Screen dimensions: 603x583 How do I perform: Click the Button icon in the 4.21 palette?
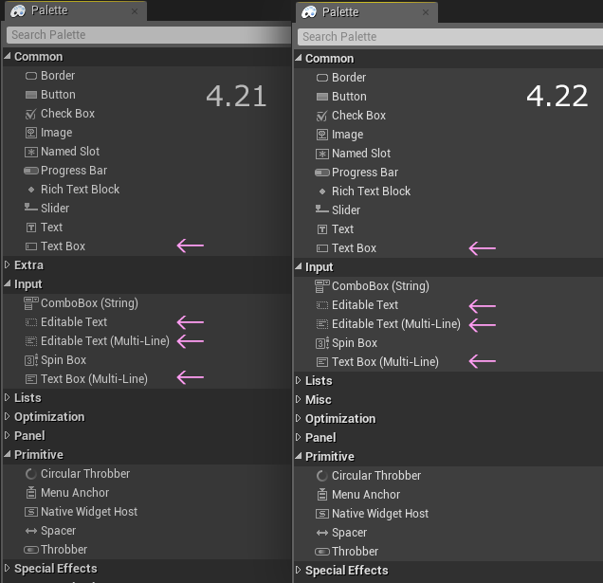click(31, 95)
